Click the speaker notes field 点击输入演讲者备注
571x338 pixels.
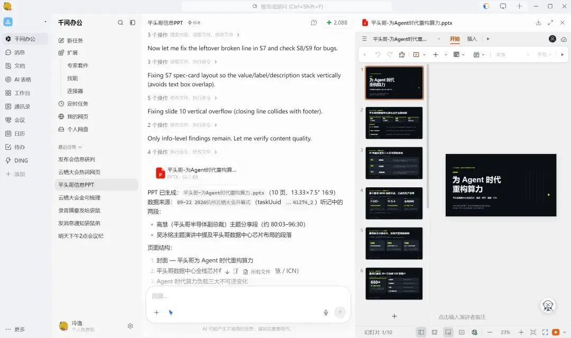point(462,317)
